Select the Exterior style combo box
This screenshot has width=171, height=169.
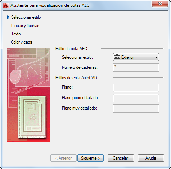coord(136,57)
